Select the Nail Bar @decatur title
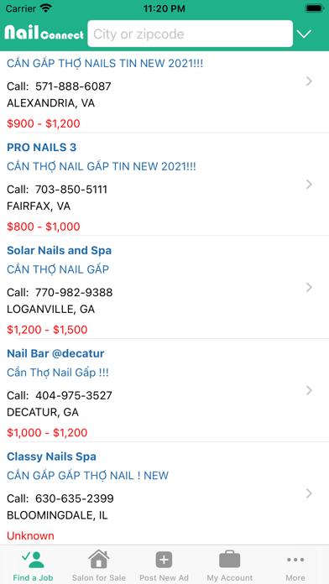 click(55, 353)
